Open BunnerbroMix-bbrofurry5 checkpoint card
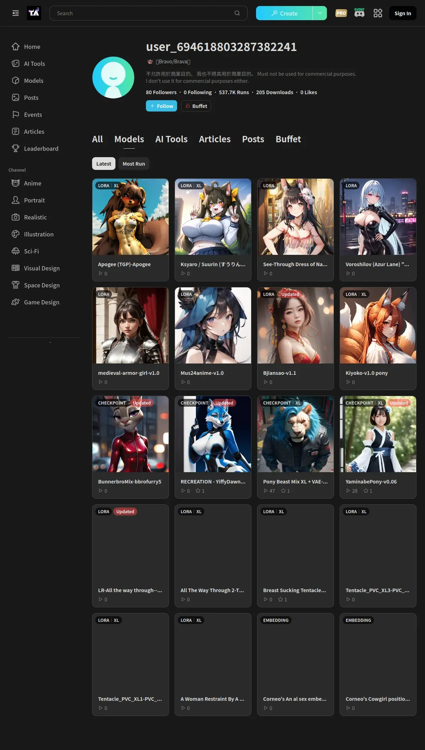Image resolution: width=425 pixels, height=750 pixels. pyautogui.click(x=130, y=447)
